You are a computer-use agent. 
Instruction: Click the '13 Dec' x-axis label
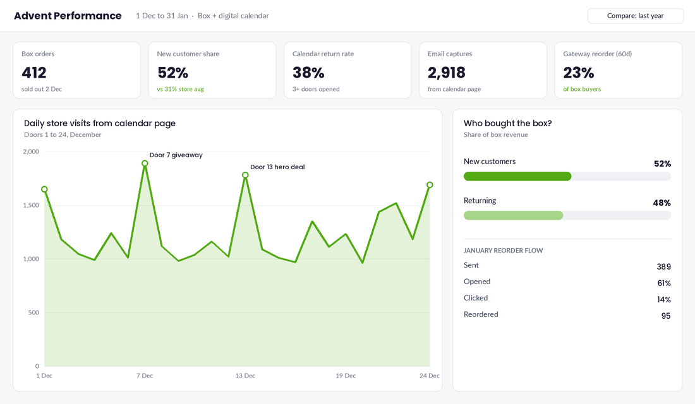[x=245, y=376]
